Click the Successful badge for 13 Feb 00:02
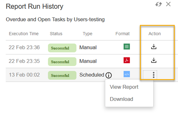The image size is (178, 115). tap(62, 75)
